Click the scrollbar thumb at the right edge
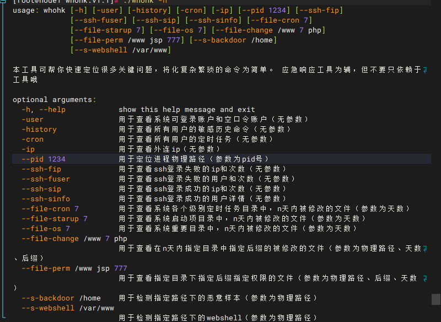The image size is (441, 322). (x=435, y=299)
